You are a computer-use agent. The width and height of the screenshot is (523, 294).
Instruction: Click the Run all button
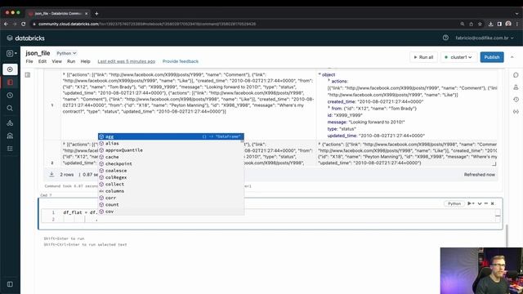(423, 57)
